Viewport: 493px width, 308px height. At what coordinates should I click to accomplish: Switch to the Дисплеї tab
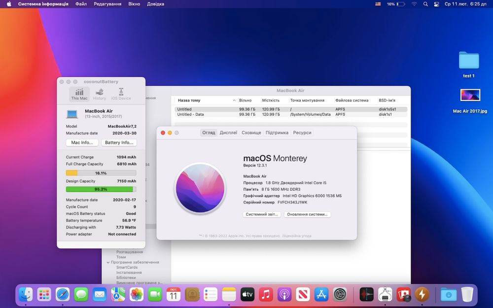(x=228, y=133)
